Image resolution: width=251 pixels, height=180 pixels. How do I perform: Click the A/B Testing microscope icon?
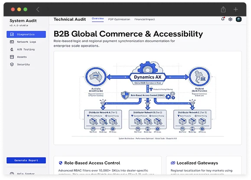(12, 49)
